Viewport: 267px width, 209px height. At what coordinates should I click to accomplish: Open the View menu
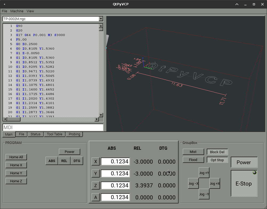tap(30, 11)
